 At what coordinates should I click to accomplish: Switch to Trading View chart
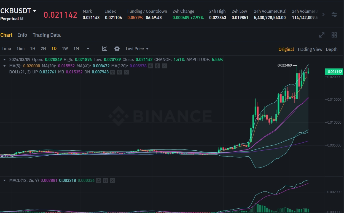tap(310, 49)
